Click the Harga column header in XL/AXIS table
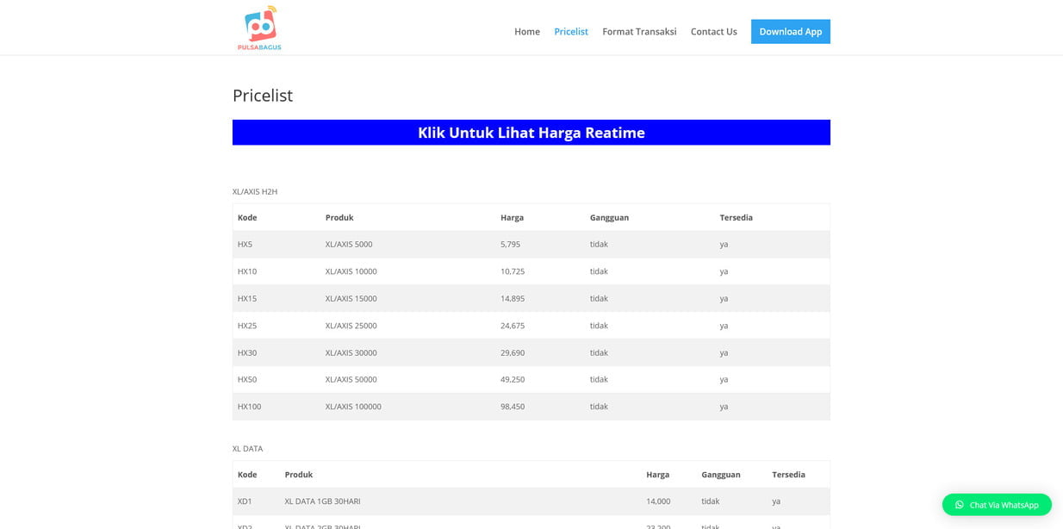This screenshot has height=529, width=1063. pos(512,218)
